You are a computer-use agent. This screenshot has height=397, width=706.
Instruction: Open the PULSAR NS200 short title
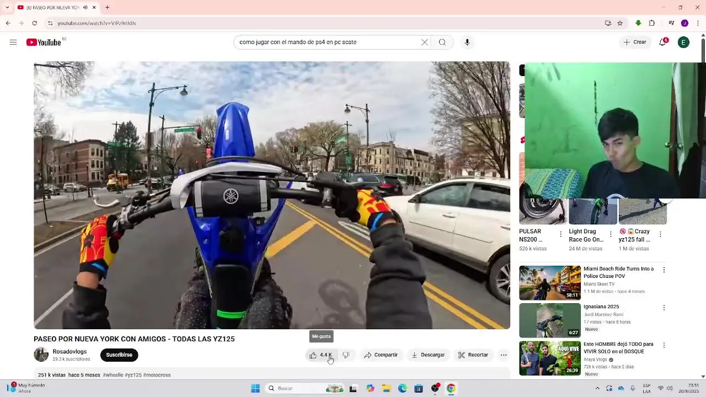click(531, 235)
